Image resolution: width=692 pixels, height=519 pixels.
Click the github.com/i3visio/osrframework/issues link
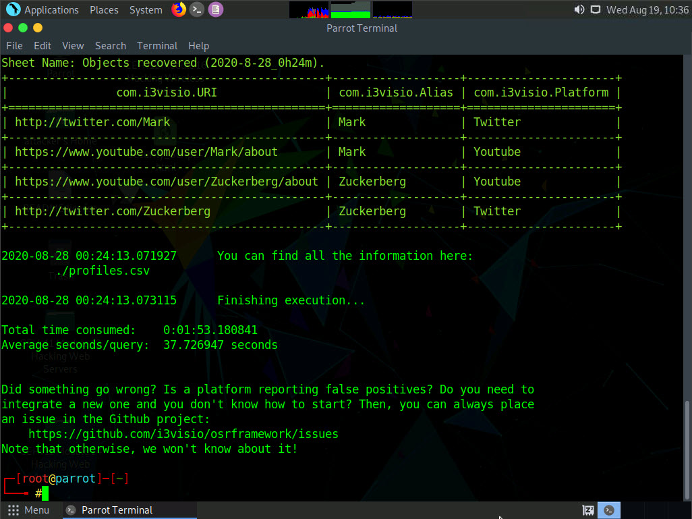pyautogui.click(x=183, y=434)
